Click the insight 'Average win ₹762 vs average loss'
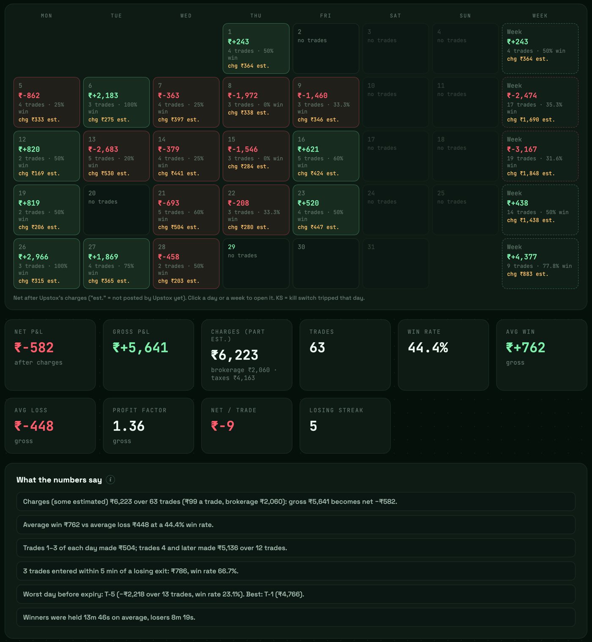592x642 pixels. [x=296, y=525]
